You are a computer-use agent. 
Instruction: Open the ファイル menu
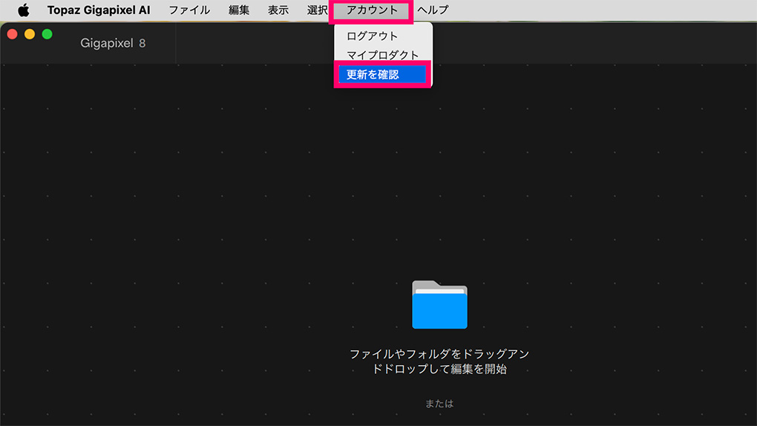pos(189,10)
